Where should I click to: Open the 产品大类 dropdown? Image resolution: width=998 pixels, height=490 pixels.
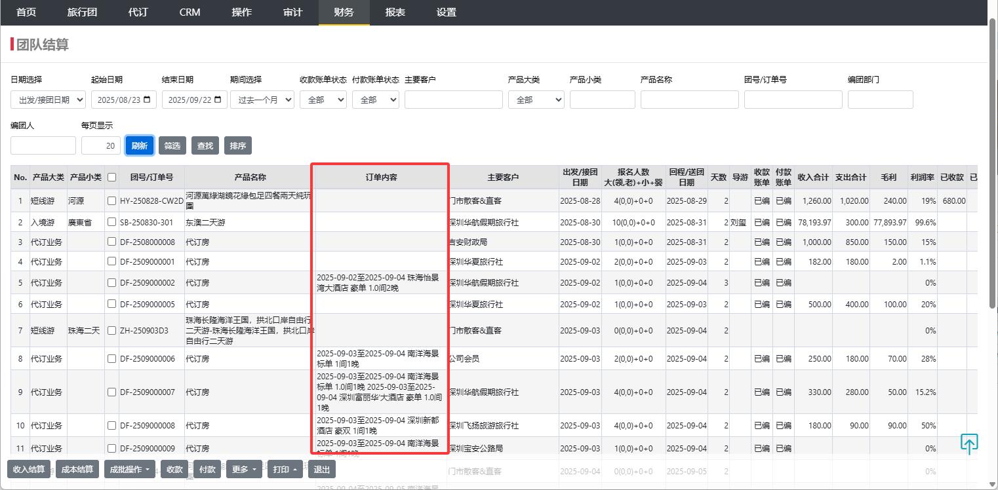(x=536, y=100)
